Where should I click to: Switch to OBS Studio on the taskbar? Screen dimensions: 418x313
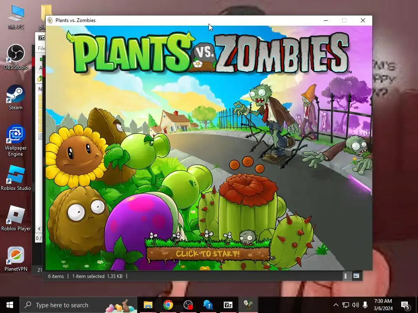tap(188, 305)
